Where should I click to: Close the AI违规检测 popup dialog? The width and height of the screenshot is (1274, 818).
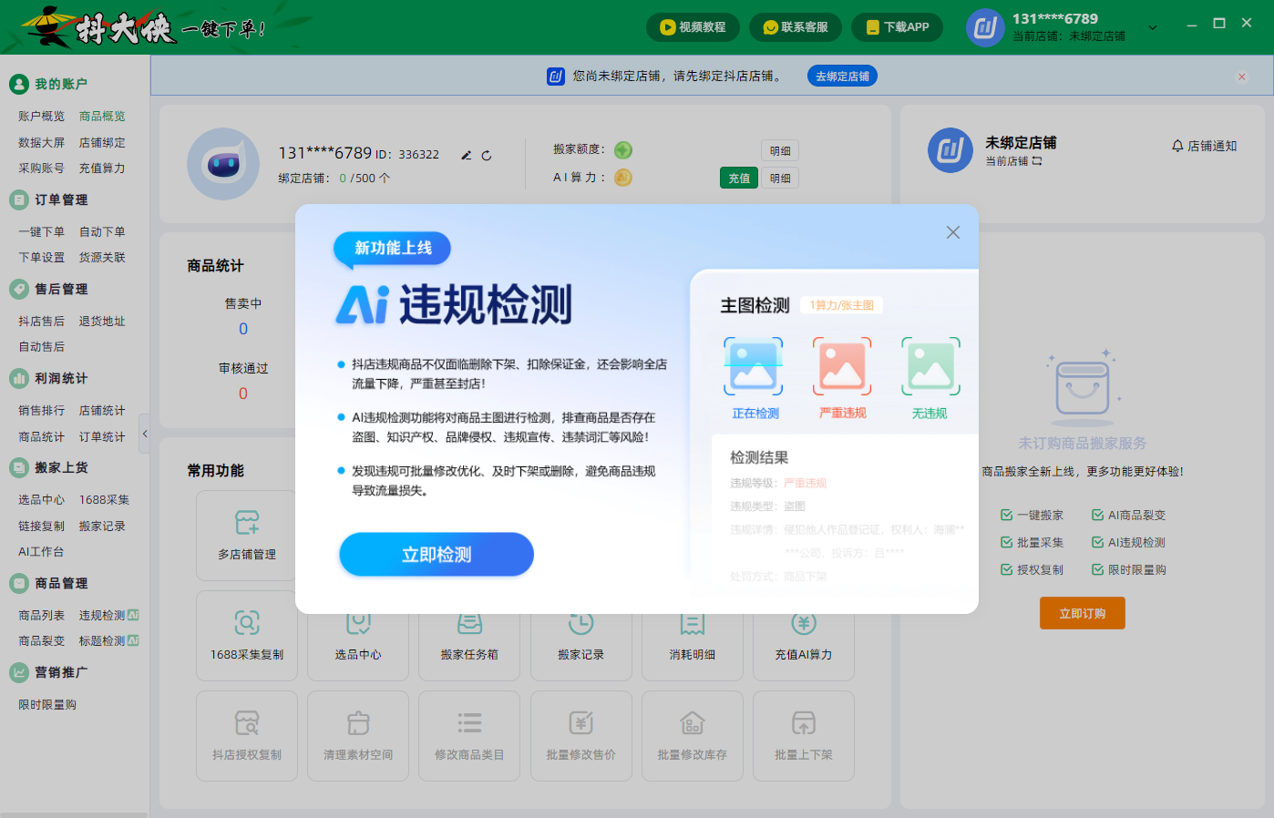pyautogui.click(x=953, y=232)
